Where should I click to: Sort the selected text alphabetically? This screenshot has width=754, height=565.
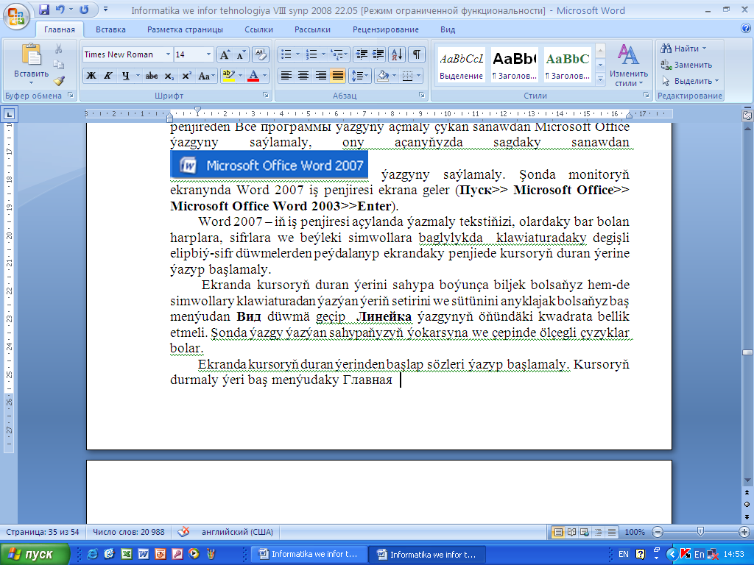(x=397, y=54)
